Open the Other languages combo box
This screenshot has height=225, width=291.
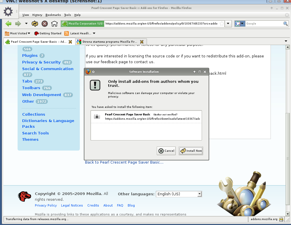pyautogui.click(x=179, y=194)
